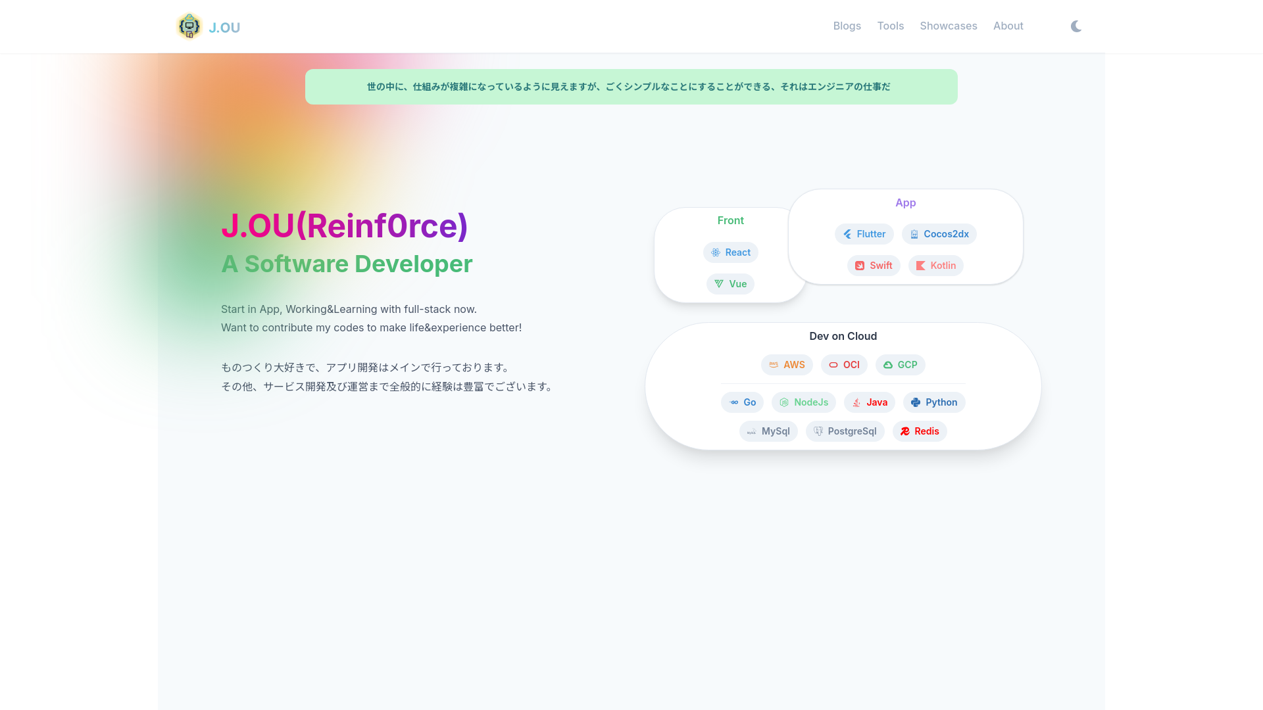1263x710 pixels.
Task: Open the About page
Action: tap(1008, 26)
